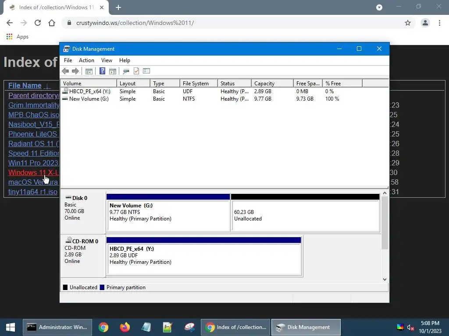The height and width of the screenshot is (336, 449).
Task: Open the Help menu
Action: click(125, 60)
